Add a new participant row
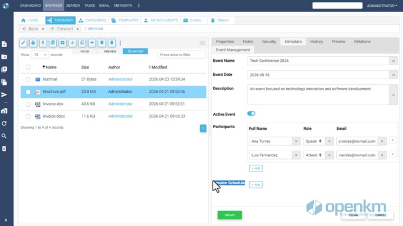 pyautogui.click(x=256, y=168)
